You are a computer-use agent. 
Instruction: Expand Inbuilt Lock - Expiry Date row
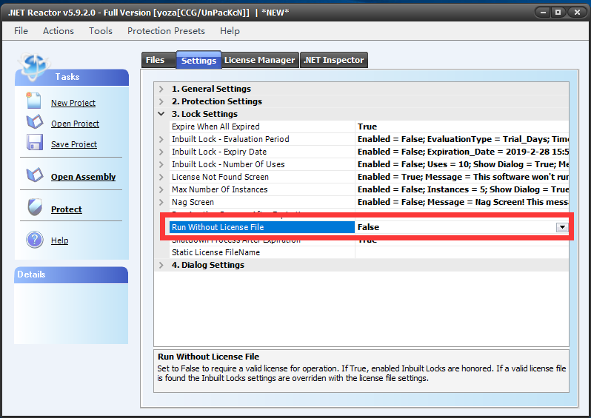click(x=161, y=152)
